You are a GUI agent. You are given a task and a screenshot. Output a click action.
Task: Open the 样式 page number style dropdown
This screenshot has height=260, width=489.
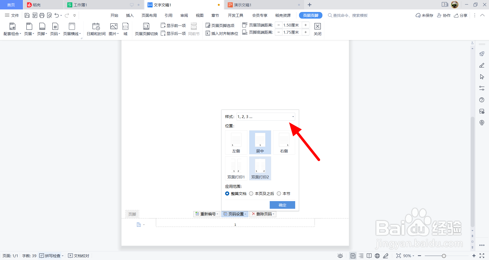pos(266,116)
